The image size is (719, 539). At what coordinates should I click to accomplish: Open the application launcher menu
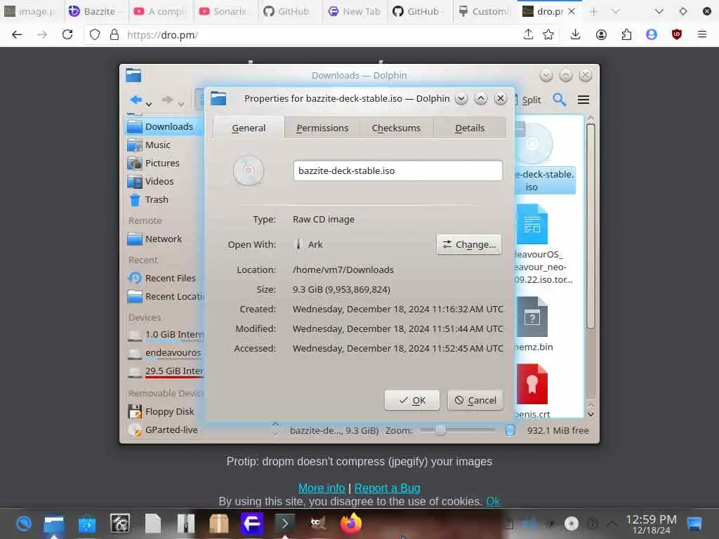23,524
